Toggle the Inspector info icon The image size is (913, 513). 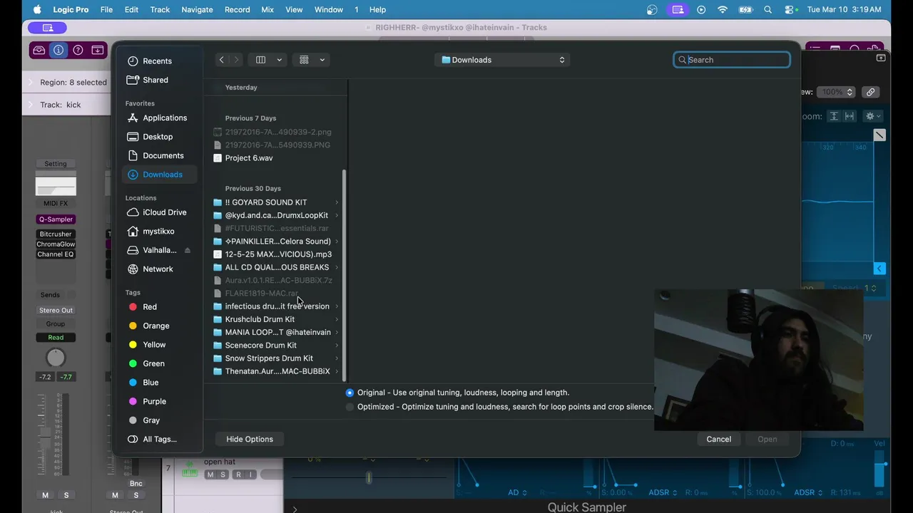coord(58,50)
